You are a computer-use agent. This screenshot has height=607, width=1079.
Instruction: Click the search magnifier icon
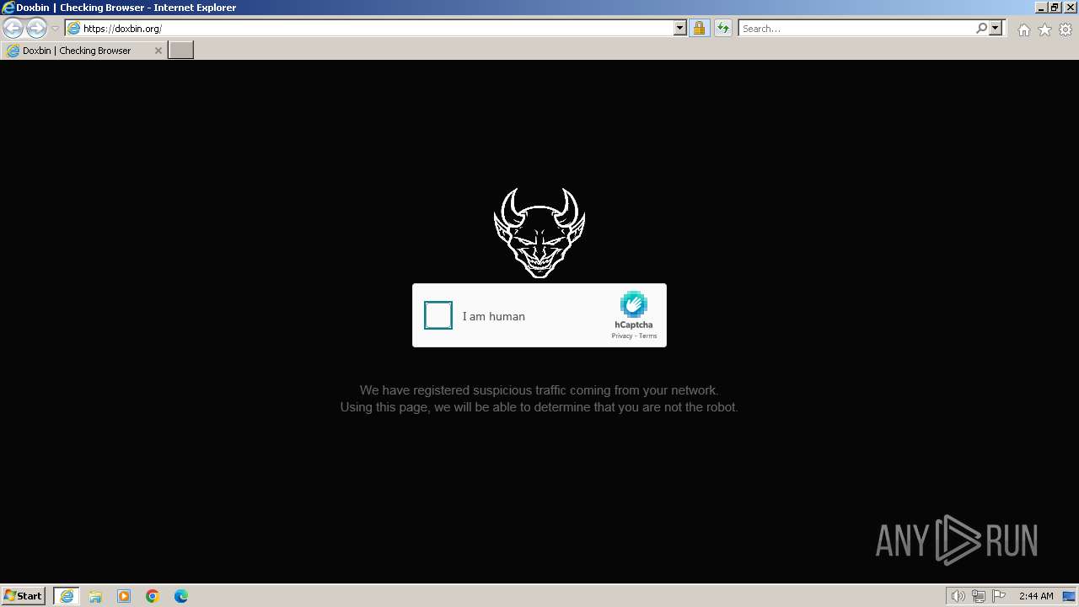point(981,28)
